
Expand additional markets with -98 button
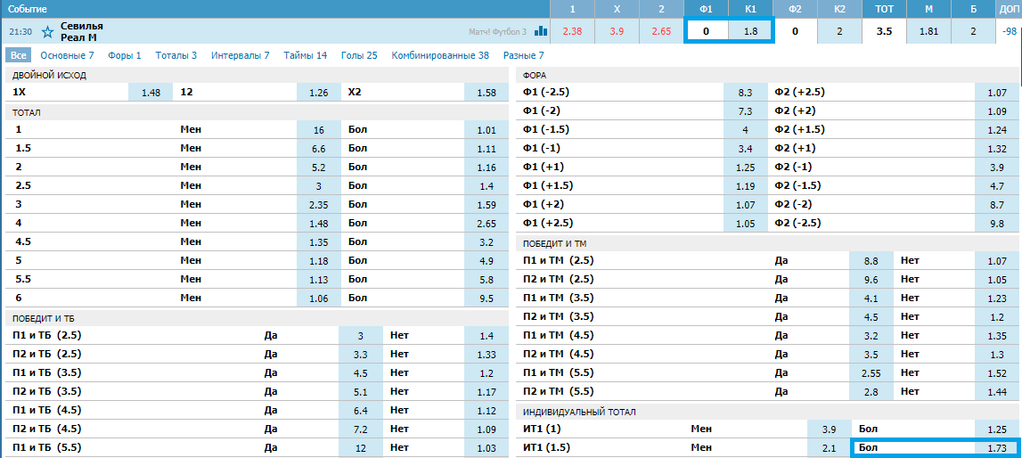(x=1009, y=31)
